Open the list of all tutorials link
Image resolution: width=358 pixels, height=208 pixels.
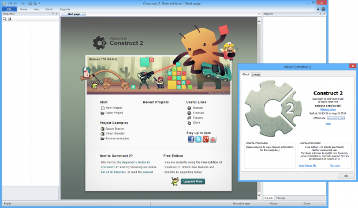(113, 172)
